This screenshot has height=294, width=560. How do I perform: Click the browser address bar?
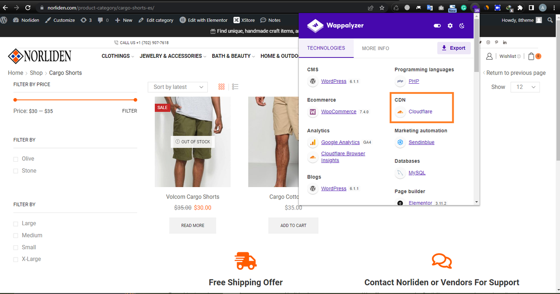point(199,8)
